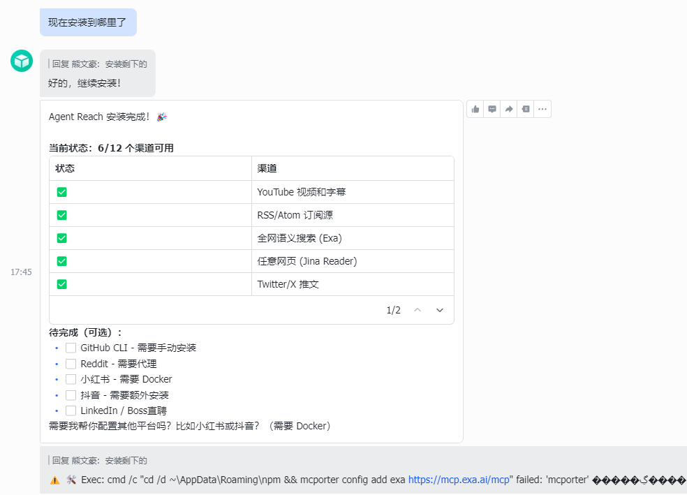Click the up chevron in the table pager
Screen dimensions: 687x495
click(x=419, y=309)
